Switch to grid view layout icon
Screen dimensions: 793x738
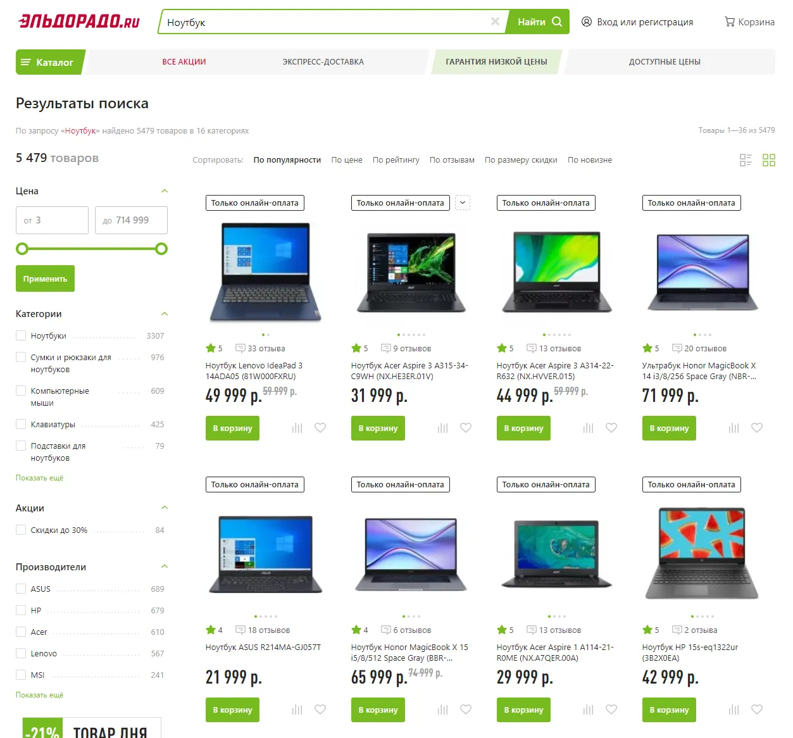tap(769, 160)
